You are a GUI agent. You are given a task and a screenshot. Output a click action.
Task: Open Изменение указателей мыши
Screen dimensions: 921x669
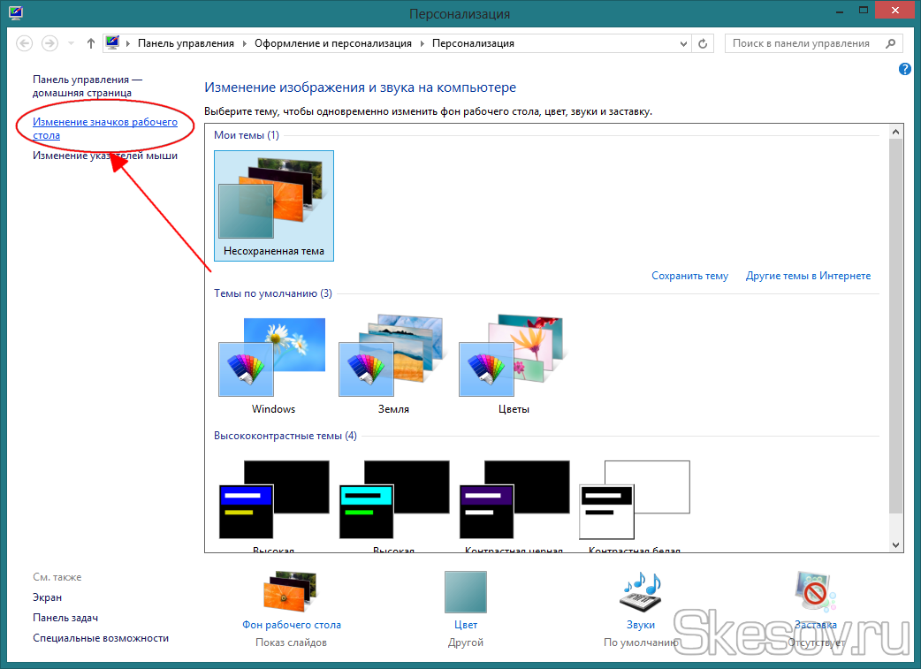(105, 156)
